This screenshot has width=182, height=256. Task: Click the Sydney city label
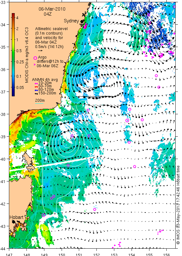click(71, 21)
